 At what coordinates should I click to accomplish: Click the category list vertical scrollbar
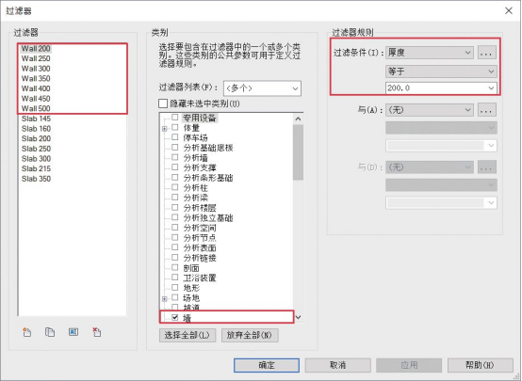[x=299, y=217]
